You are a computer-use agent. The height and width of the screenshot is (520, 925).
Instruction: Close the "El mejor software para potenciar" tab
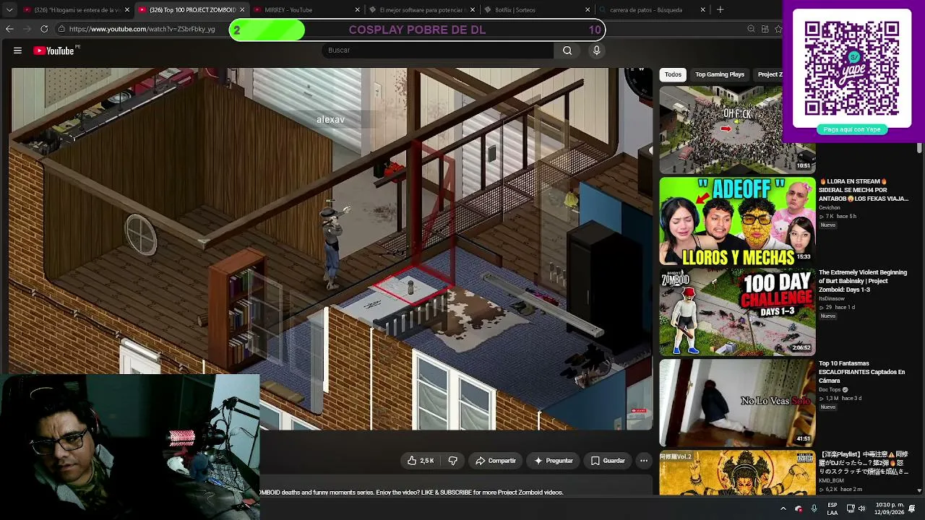[x=473, y=10]
